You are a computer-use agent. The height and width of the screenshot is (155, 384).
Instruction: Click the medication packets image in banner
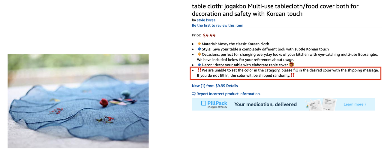pos(321,105)
